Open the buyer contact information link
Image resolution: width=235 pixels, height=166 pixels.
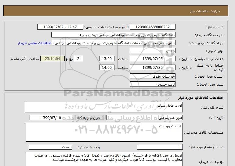click(x=34, y=43)
